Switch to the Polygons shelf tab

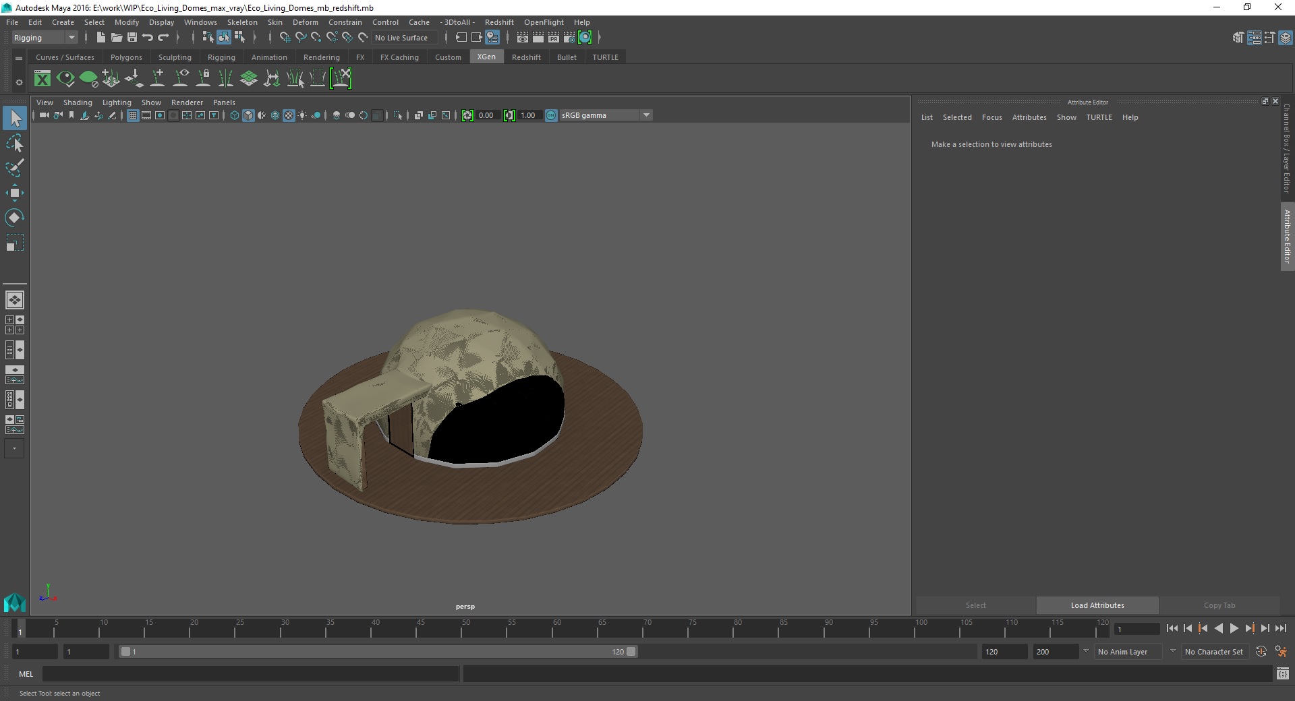tap(126, 57)
